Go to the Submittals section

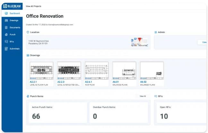tap(14, 49)
